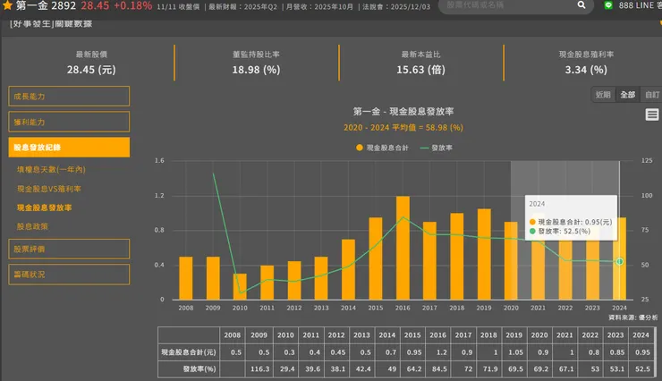Toggle the 現金股息合計 legend series

point(382,148)
